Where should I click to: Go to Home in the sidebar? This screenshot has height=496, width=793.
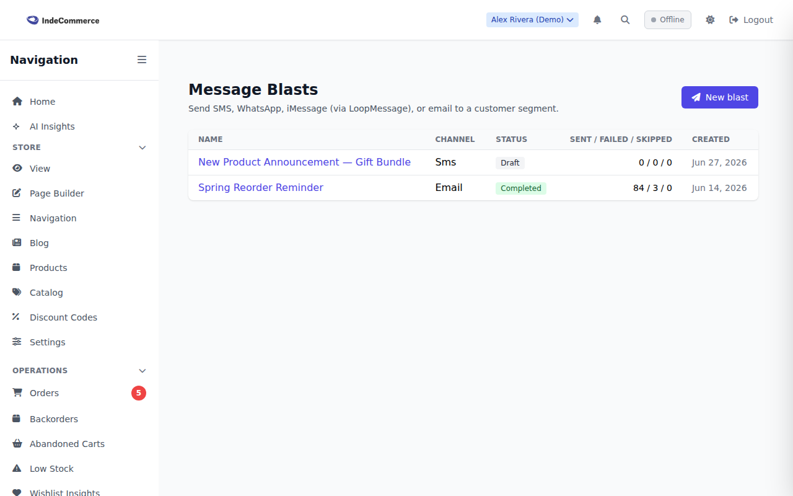79,102
